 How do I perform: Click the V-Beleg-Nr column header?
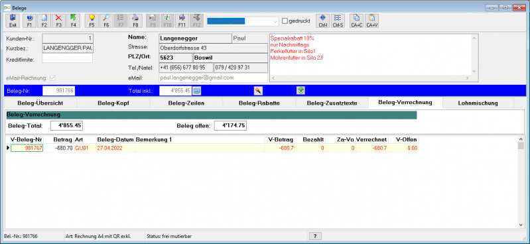(x=27, y=139)
